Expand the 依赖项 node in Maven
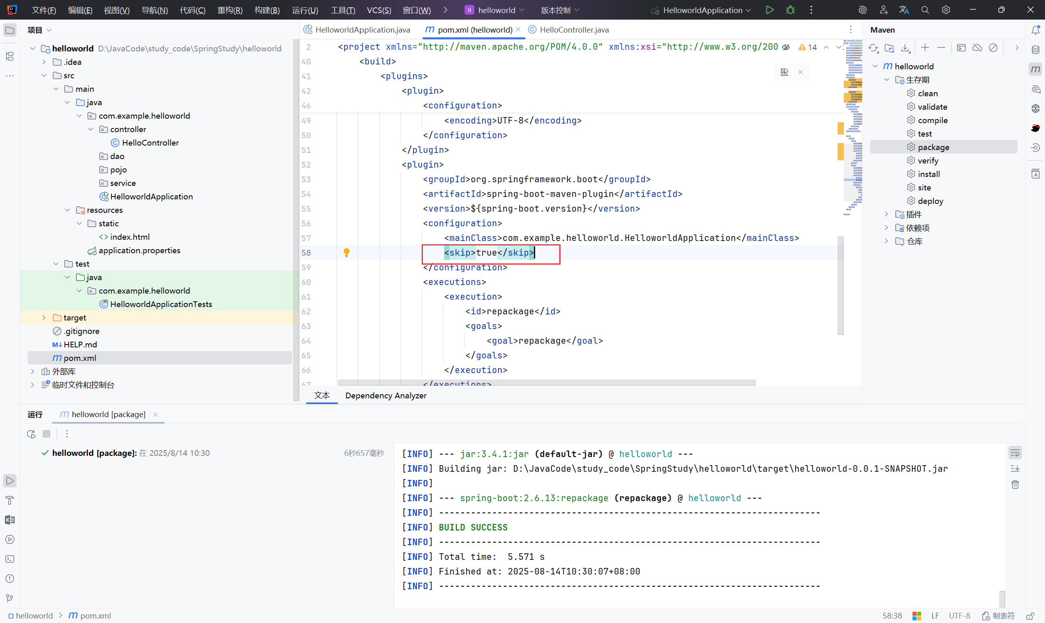The width and height of the screenshot is (1045, 623). point(886,228)
